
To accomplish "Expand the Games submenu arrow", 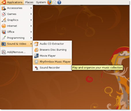I will (31, 14).
